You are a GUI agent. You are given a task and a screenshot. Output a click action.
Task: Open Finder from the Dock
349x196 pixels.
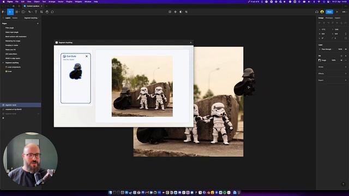(110, 192)
